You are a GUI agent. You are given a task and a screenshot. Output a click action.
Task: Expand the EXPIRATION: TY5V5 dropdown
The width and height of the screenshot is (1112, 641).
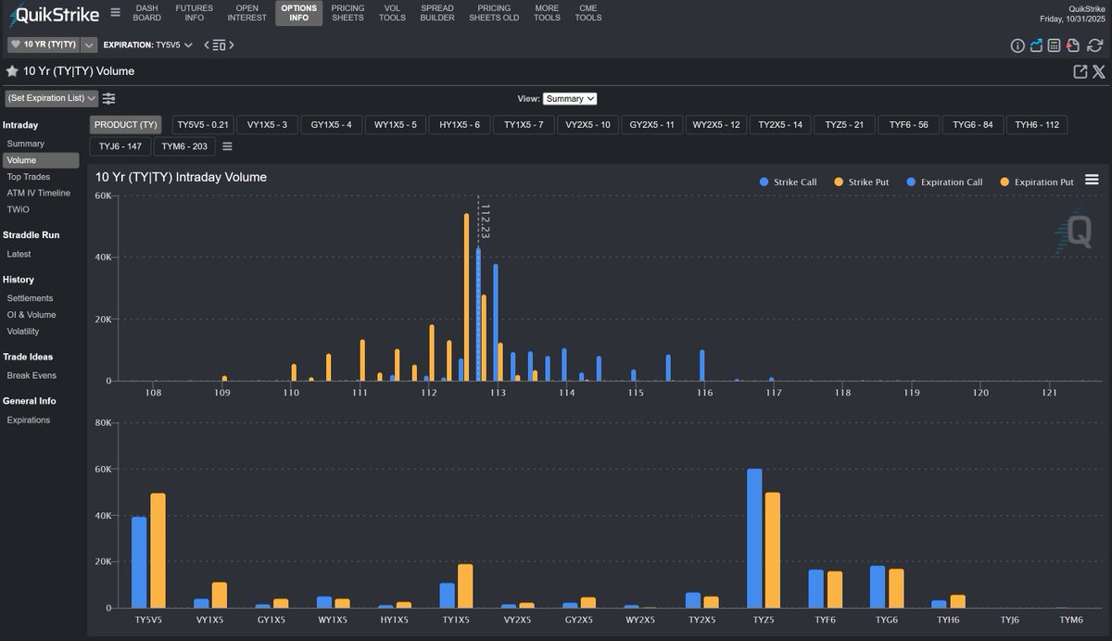point(188,44)
